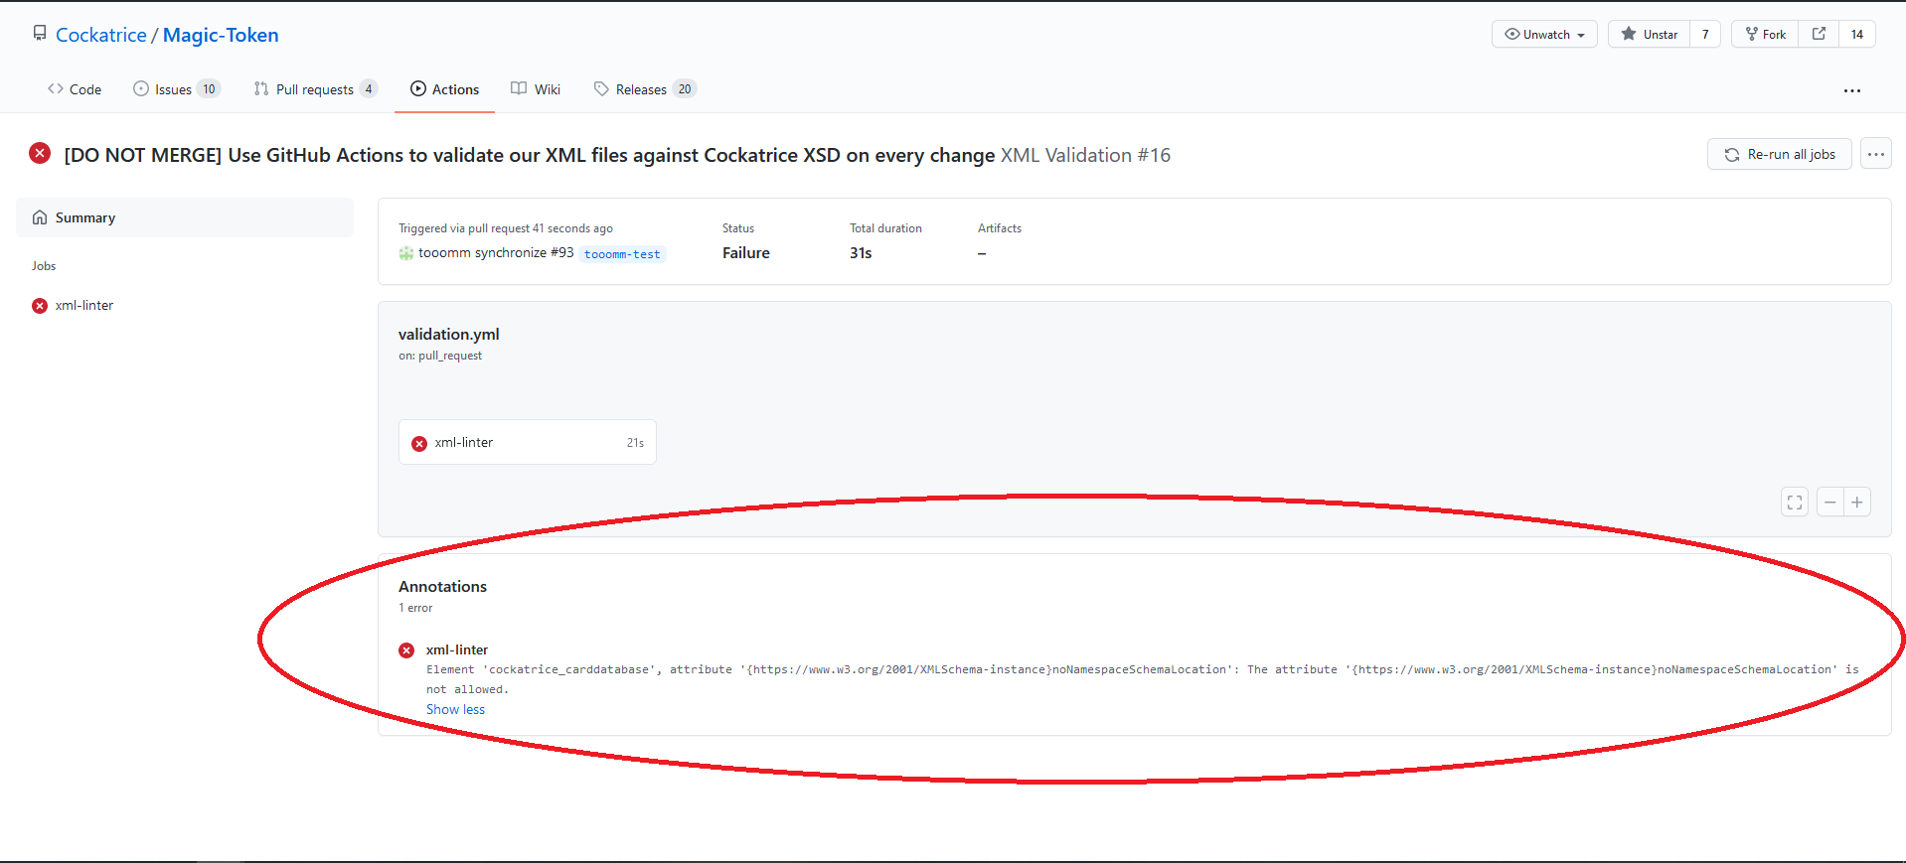Click the Wiki book icon
This screenshot has width=1906, height=863.
click(519, 88)
